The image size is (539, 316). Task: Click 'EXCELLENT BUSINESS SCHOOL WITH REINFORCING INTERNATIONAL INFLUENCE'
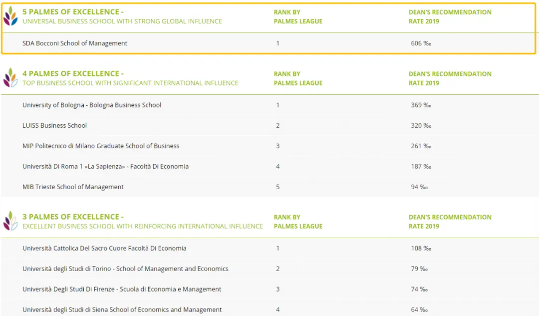tap(143, 226)
